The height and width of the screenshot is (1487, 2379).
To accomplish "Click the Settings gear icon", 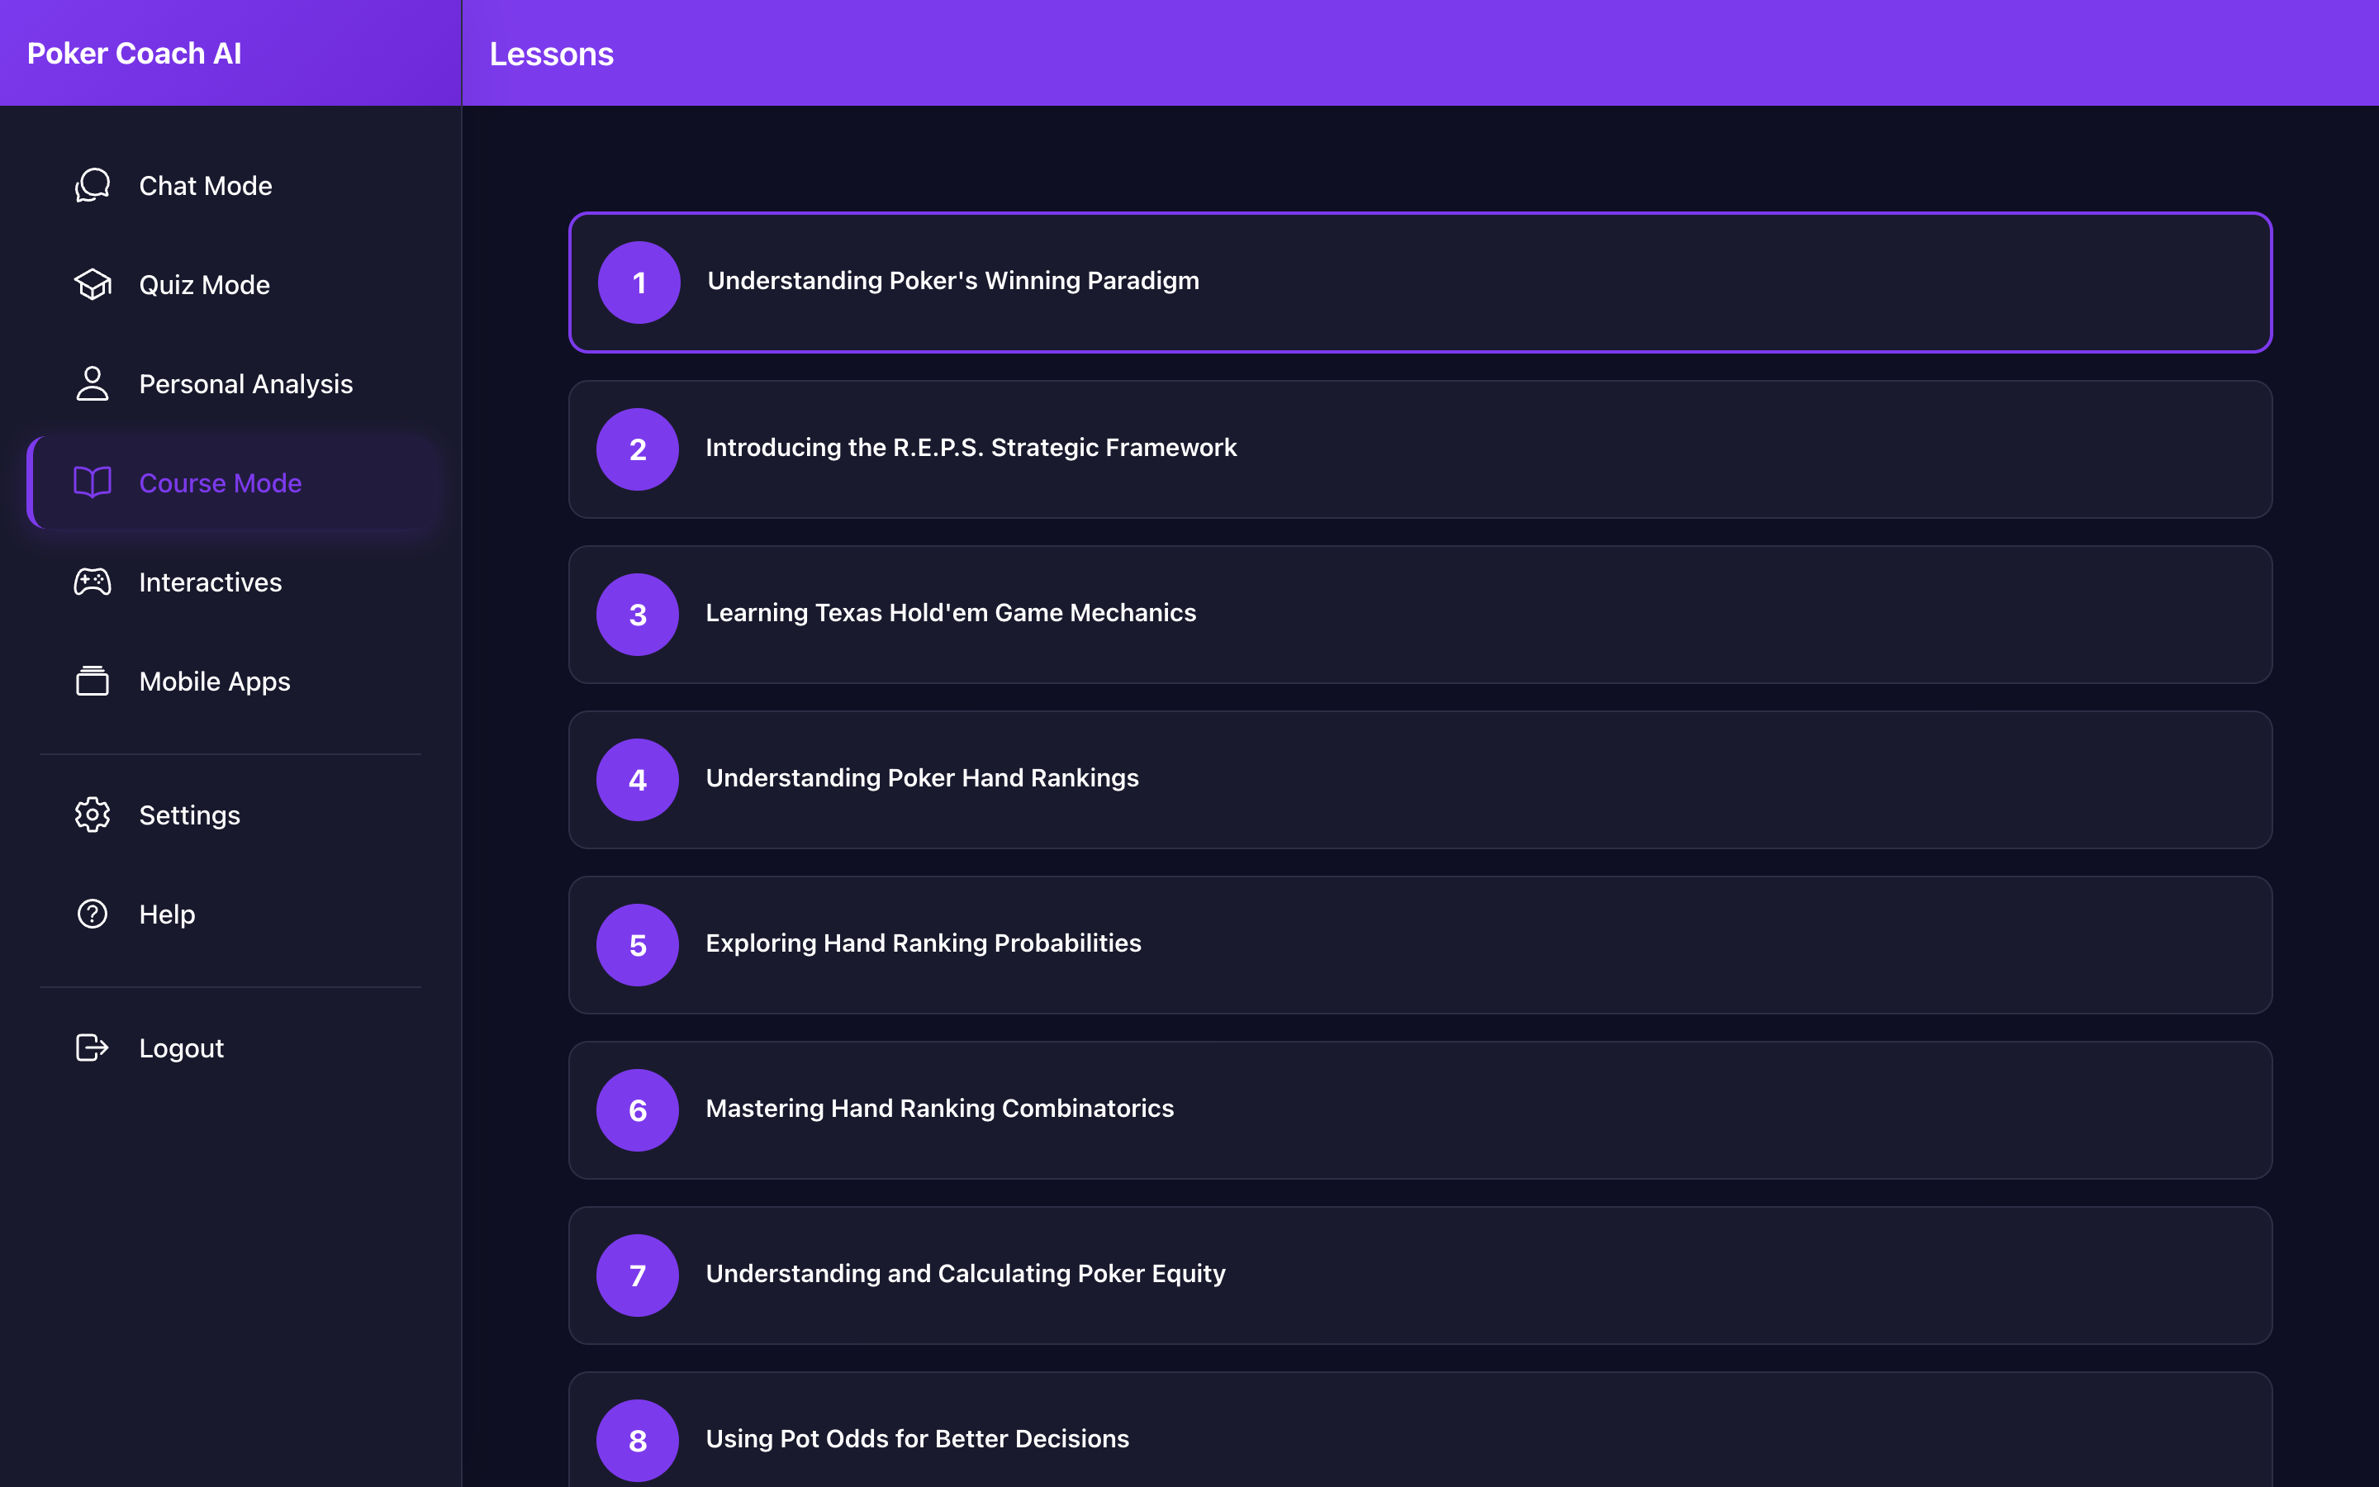I will (93, 815).
